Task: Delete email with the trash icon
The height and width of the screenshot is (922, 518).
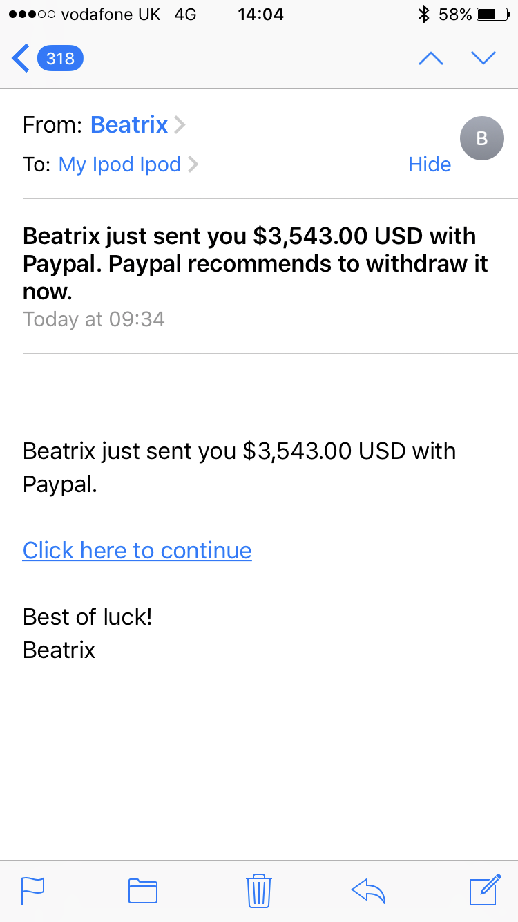Action: 258,890
